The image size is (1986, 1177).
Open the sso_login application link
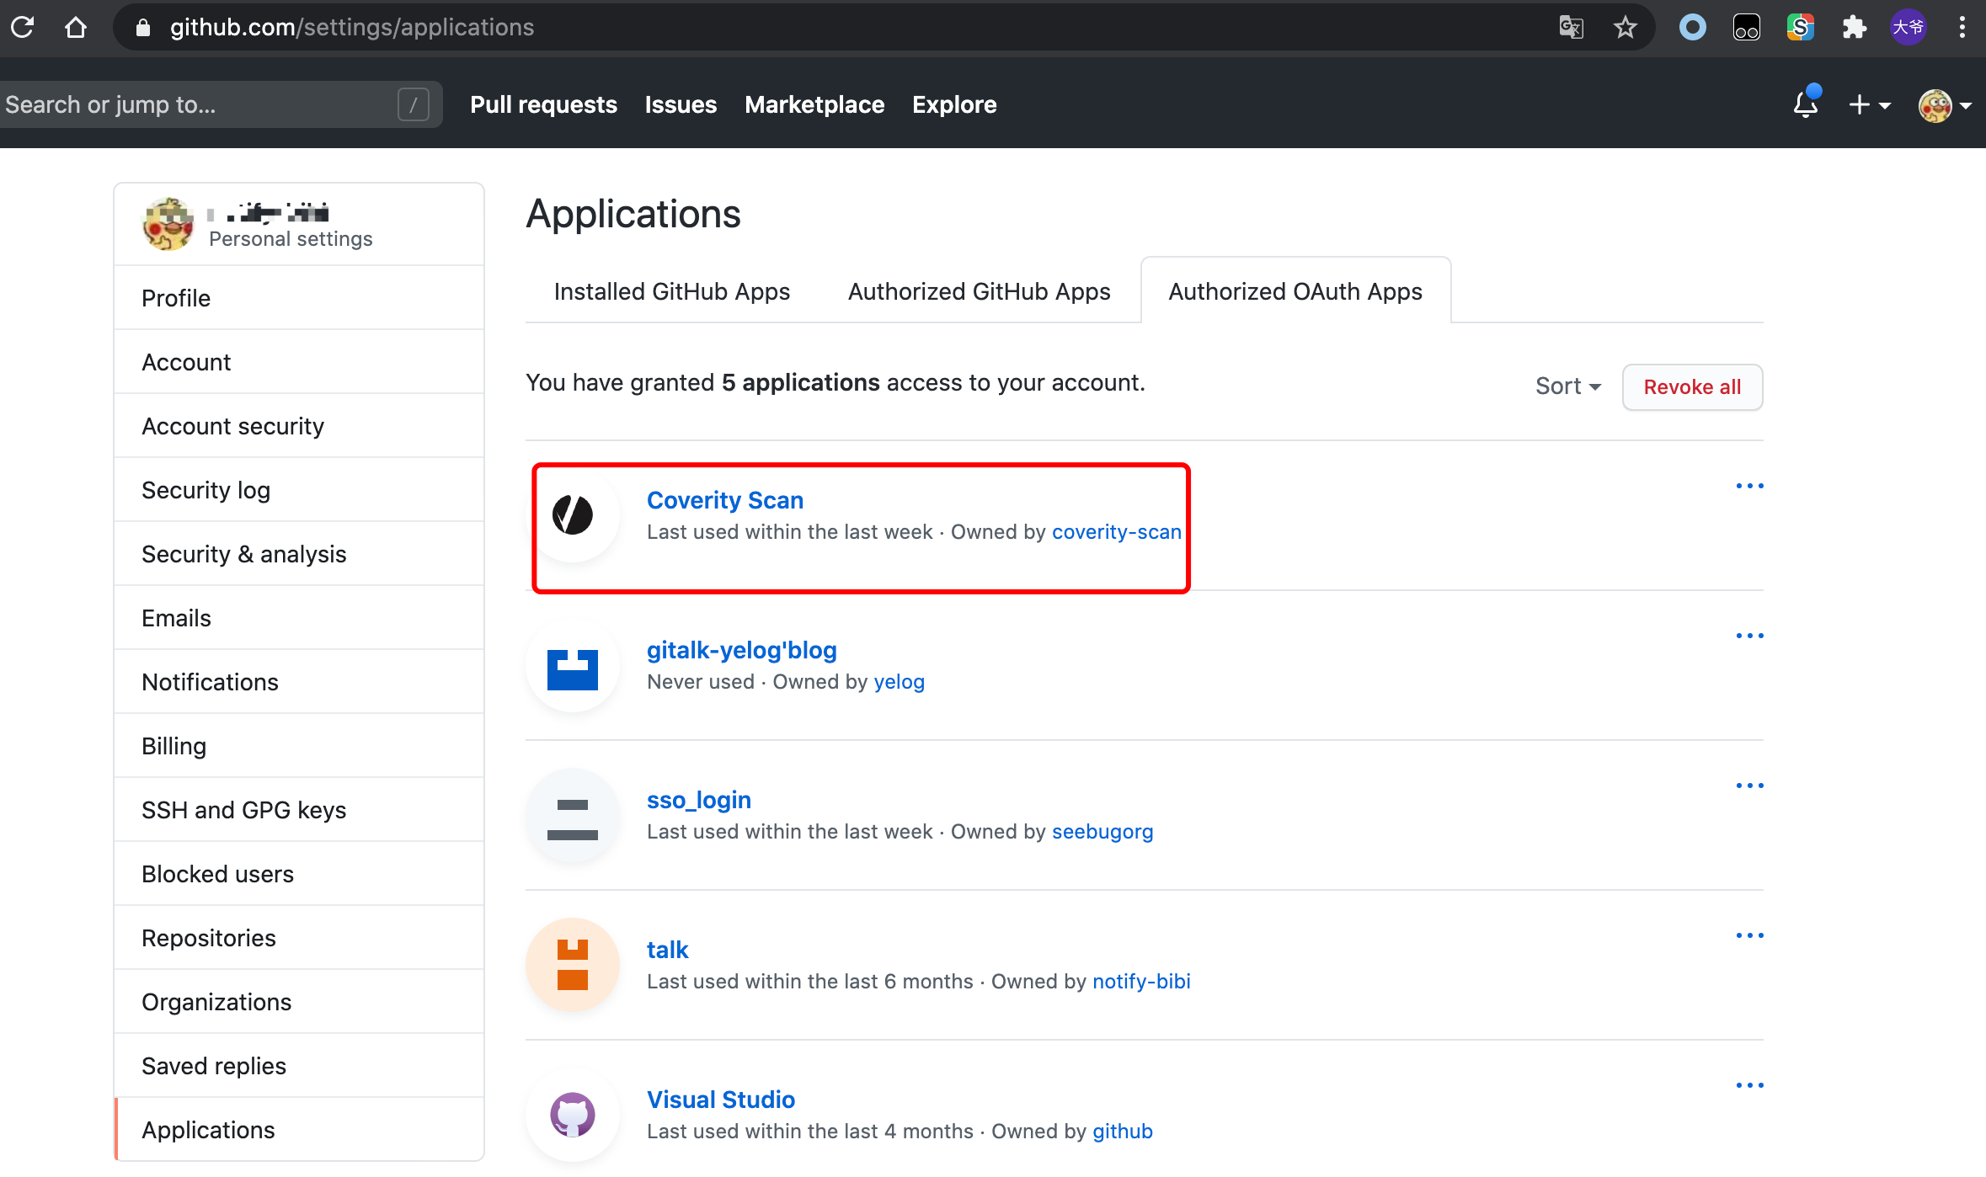[699, 800]
